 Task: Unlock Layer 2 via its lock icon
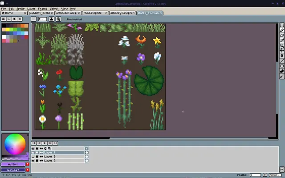(x=37, y=161)
